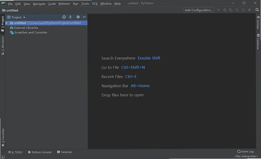Open the Edit menu

click(x=18, y=4)
